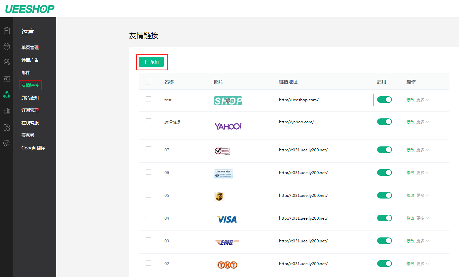Screen dimensions: 459x277
Task: Click 修改 in row 04
Action: (x=410, y=218)
